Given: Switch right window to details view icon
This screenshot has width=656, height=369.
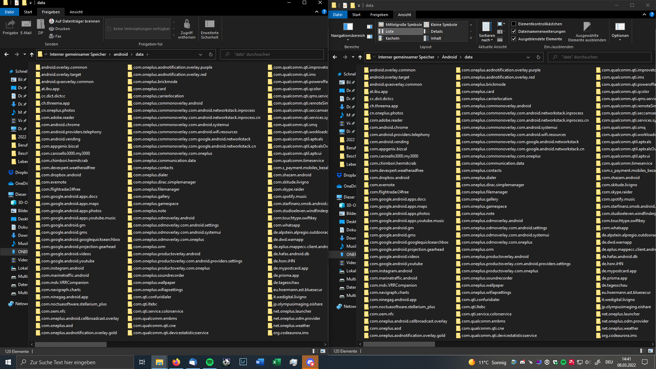Looking at the screenshot, I should coord(643,351).
